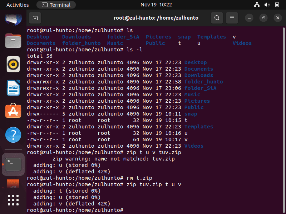Maximize the terminal window
The width and height of the screenshot is (286, 214).
(263, 18)
